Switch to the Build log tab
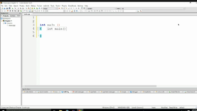The width and height of the screenshot is (197, 111). pyautogui.click(x=66, y=92)
